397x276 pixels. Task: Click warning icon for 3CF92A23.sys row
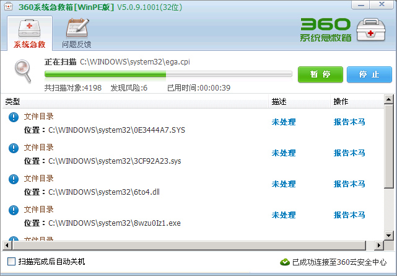[14, 148]
